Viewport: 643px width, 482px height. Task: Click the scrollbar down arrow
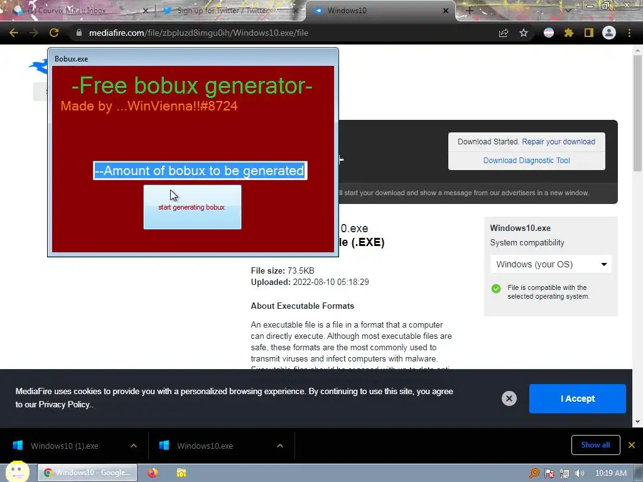tap(637, 422)
